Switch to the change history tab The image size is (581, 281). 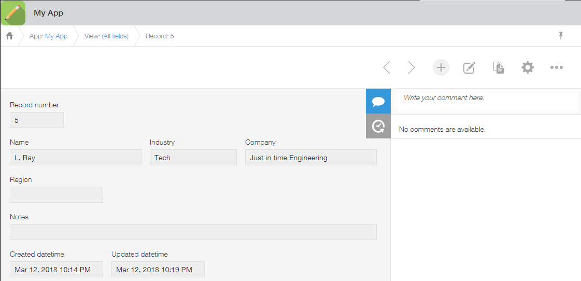pos(378,126)
